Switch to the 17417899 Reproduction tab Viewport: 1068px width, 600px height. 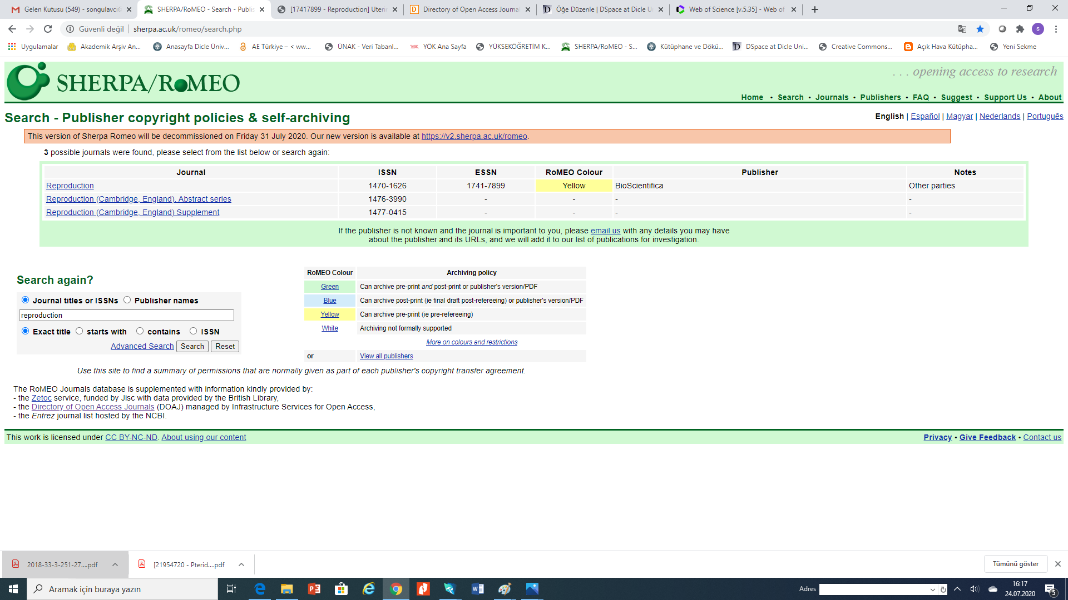337,9
